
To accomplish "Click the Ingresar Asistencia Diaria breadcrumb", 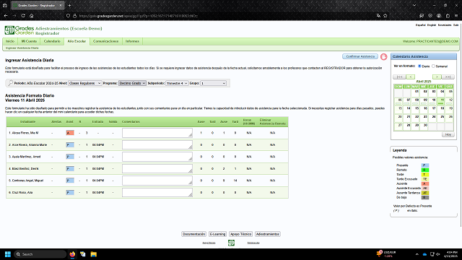I will pyautogui.click(x=22, y=48).
